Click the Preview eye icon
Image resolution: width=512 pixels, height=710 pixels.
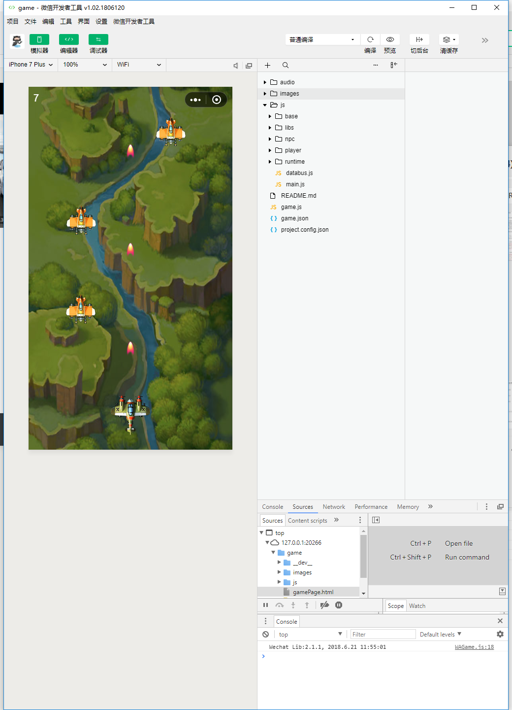click(390, 40)
